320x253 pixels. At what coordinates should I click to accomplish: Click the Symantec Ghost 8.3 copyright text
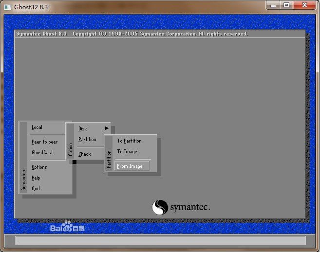point(132,34)
